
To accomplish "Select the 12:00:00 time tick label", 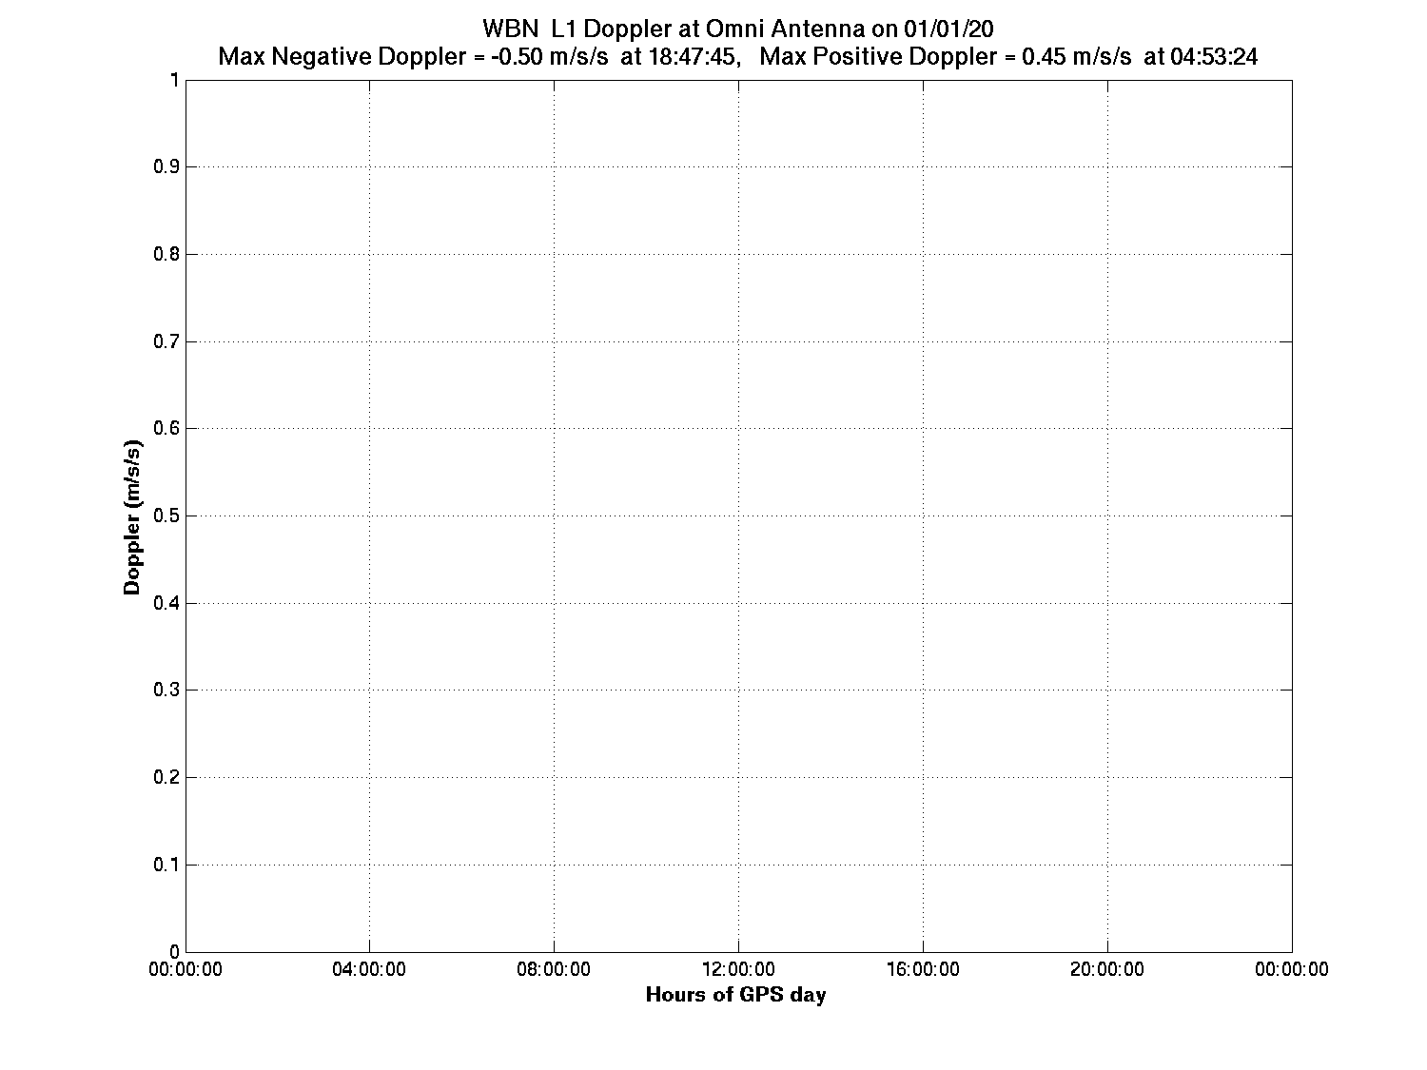I will (738, 969).
